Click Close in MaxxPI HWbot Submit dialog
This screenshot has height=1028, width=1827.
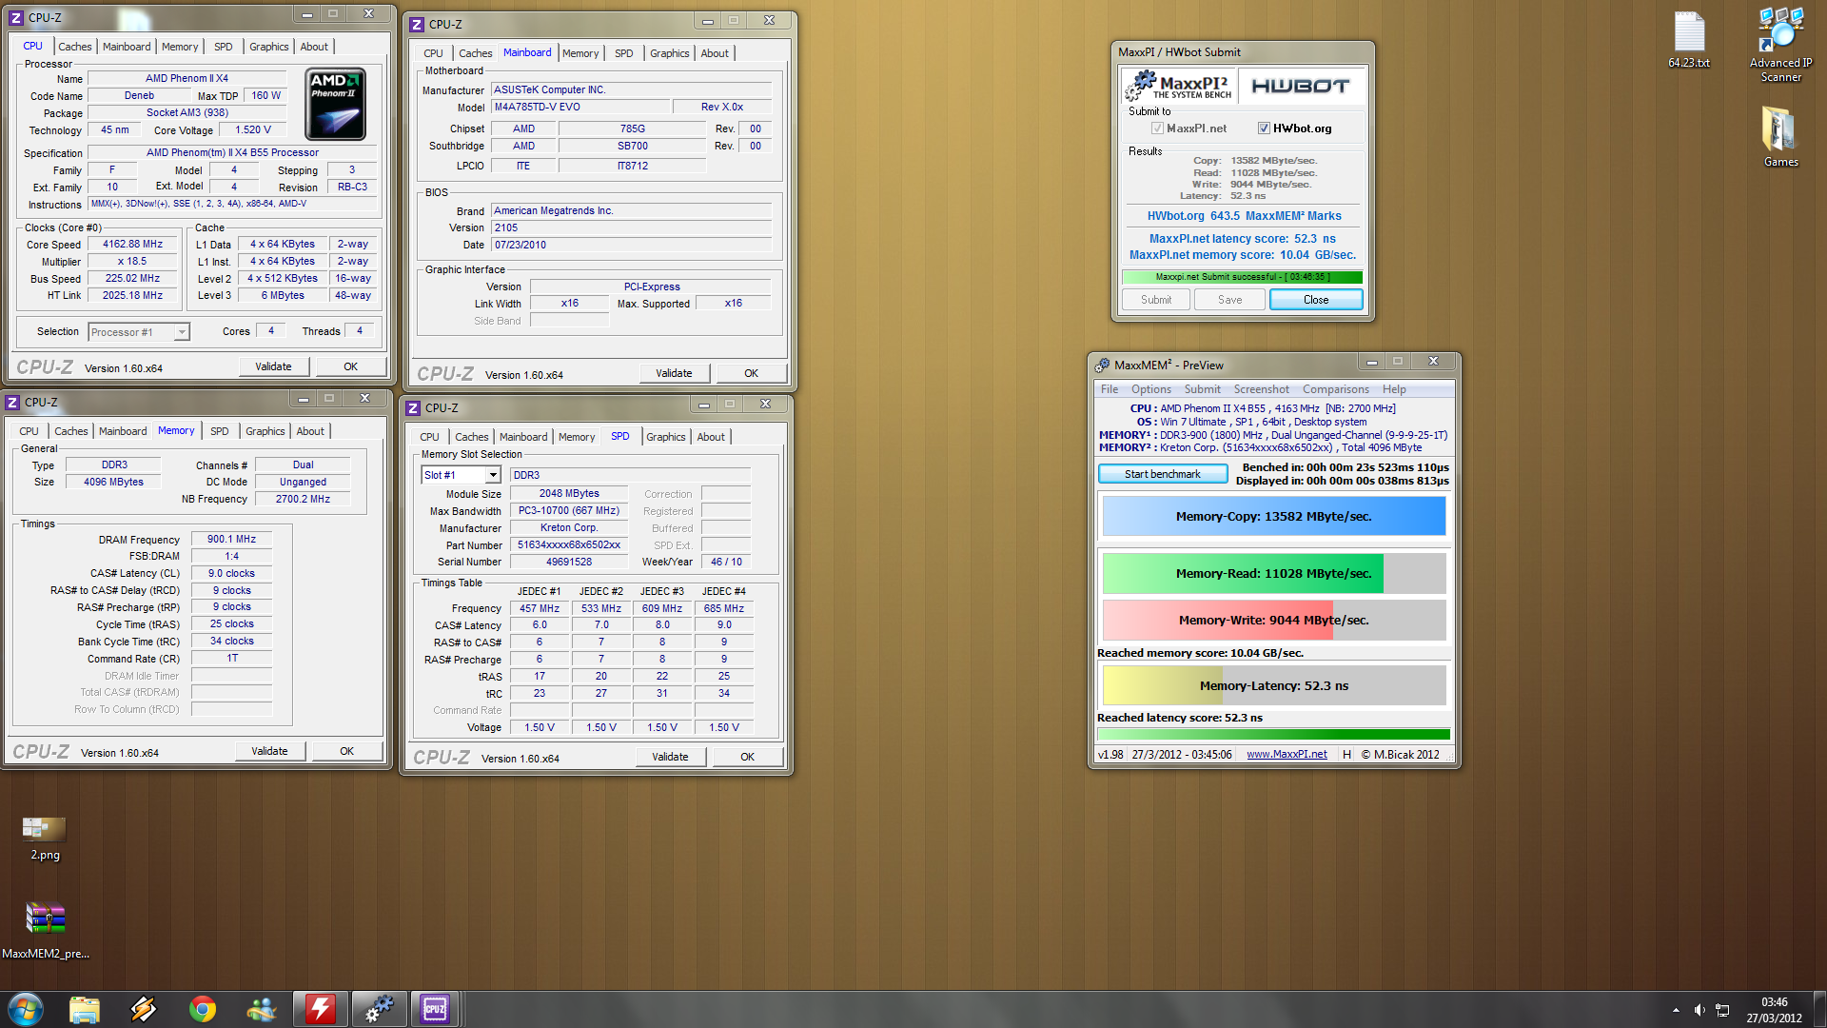click(x=1316, y=300)
